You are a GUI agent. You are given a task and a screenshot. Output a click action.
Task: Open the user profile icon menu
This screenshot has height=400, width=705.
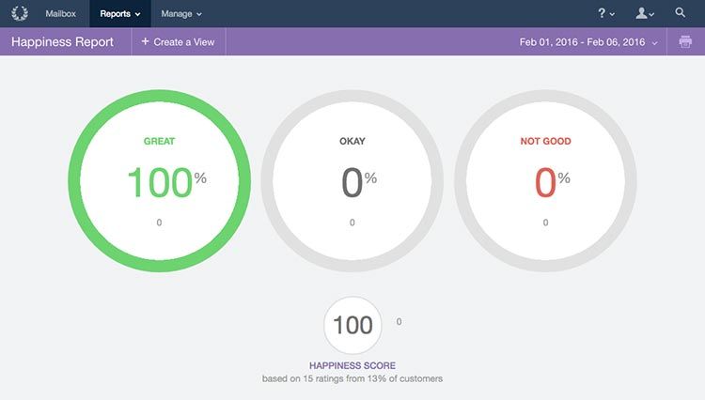(x=644, y=13)
